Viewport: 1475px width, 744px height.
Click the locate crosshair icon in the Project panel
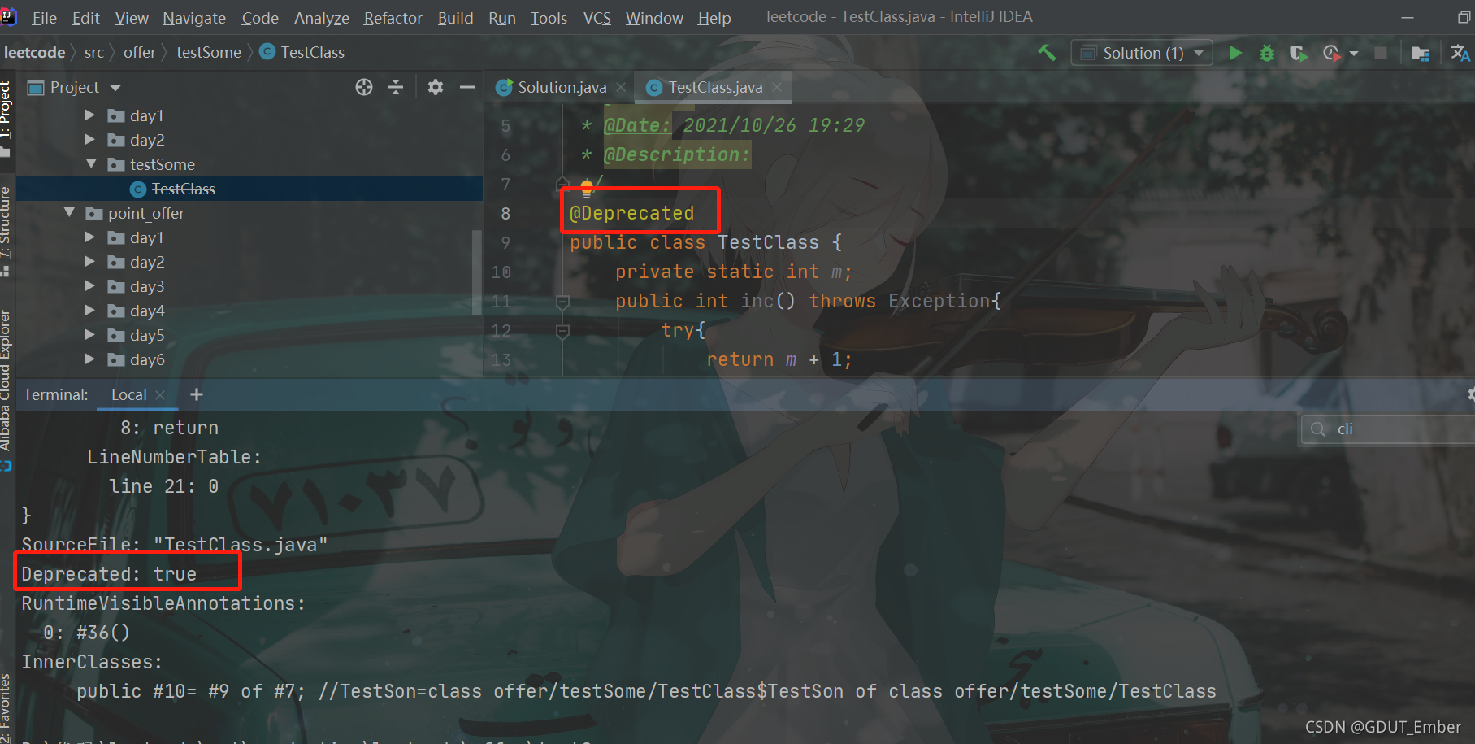tap(364, 87)
